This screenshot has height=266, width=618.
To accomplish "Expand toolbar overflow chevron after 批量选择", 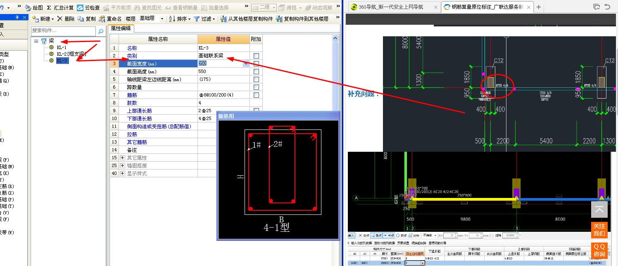I will click(x=247, y=7).
